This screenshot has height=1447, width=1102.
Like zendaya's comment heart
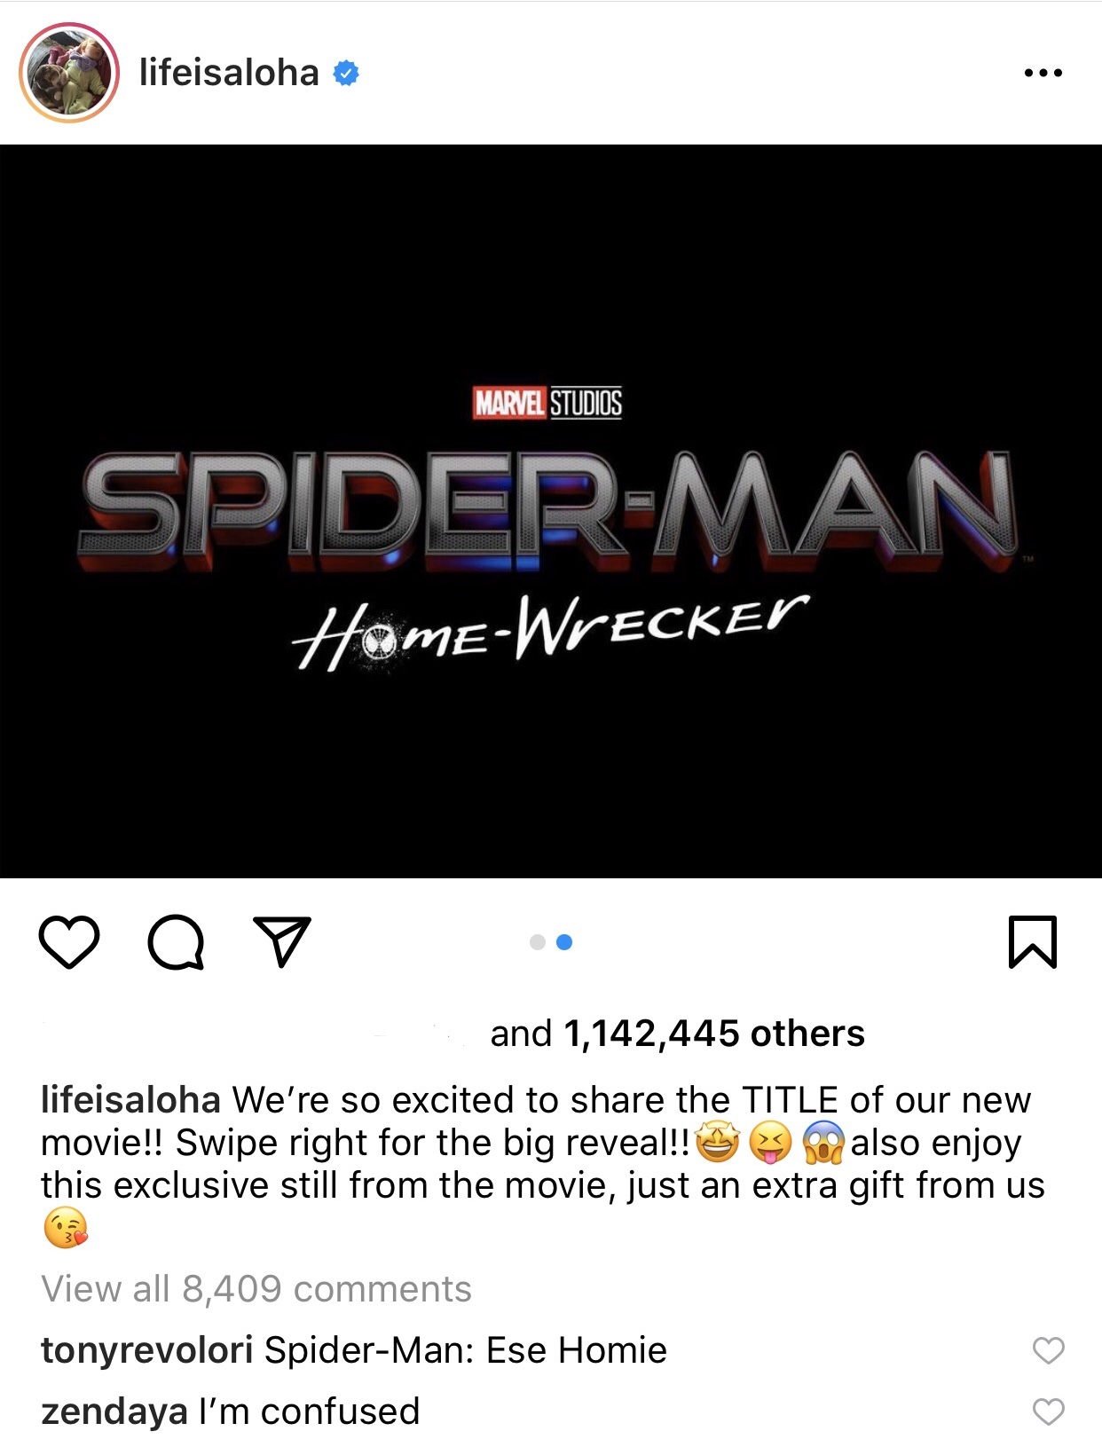(x=1048, y=1412)
